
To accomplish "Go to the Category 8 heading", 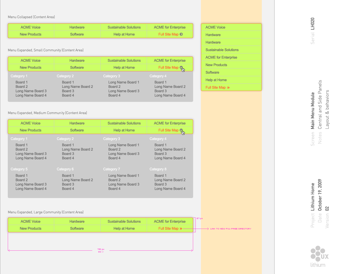I will point(158,169).
